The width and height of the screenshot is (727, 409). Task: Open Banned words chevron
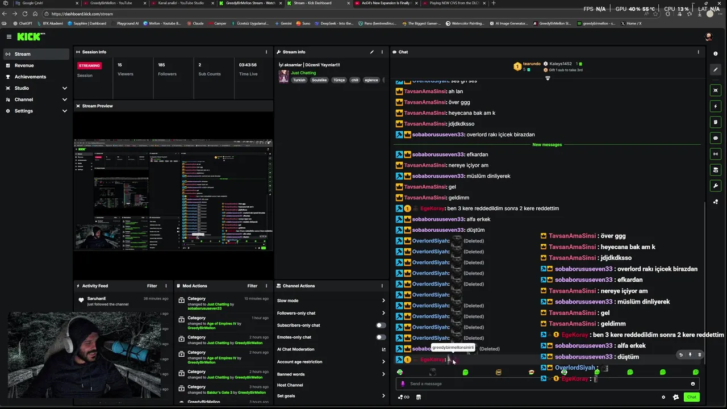coord(383,374)
